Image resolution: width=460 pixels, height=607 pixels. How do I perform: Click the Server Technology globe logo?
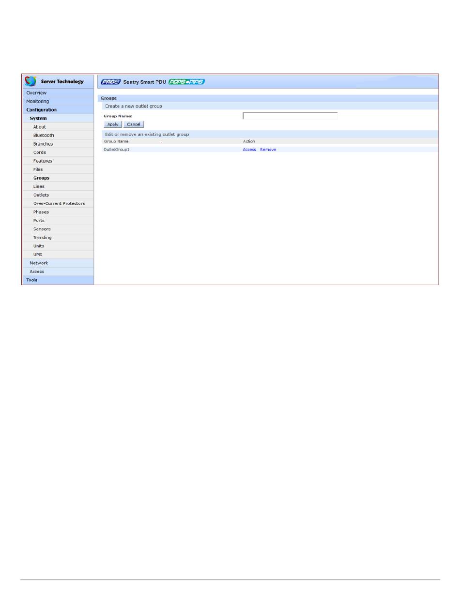point(31,81)
